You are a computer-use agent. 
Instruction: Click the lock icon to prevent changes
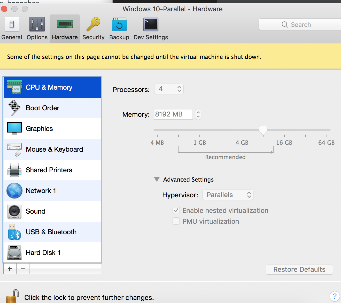pos(13,297)
